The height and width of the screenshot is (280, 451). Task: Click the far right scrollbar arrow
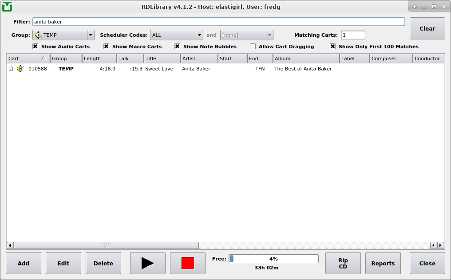click(440, 245)
